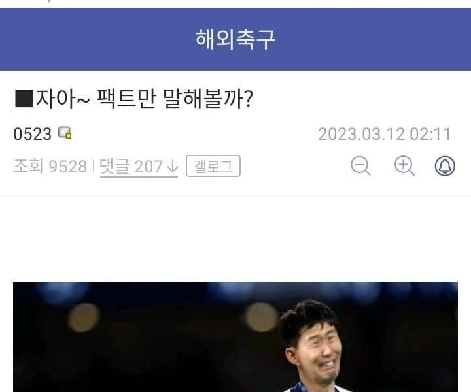Click the blue header bar background
Screen dimensions: 471x392
(90, 39)
